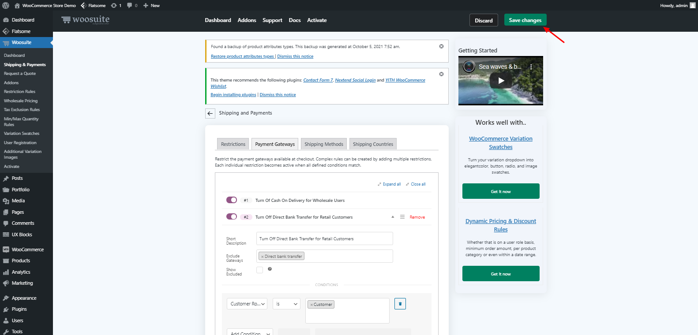Delete the Customer Role condition with trash icon
Viewport: 698px width, 335px height.
(x=400, y=304)
